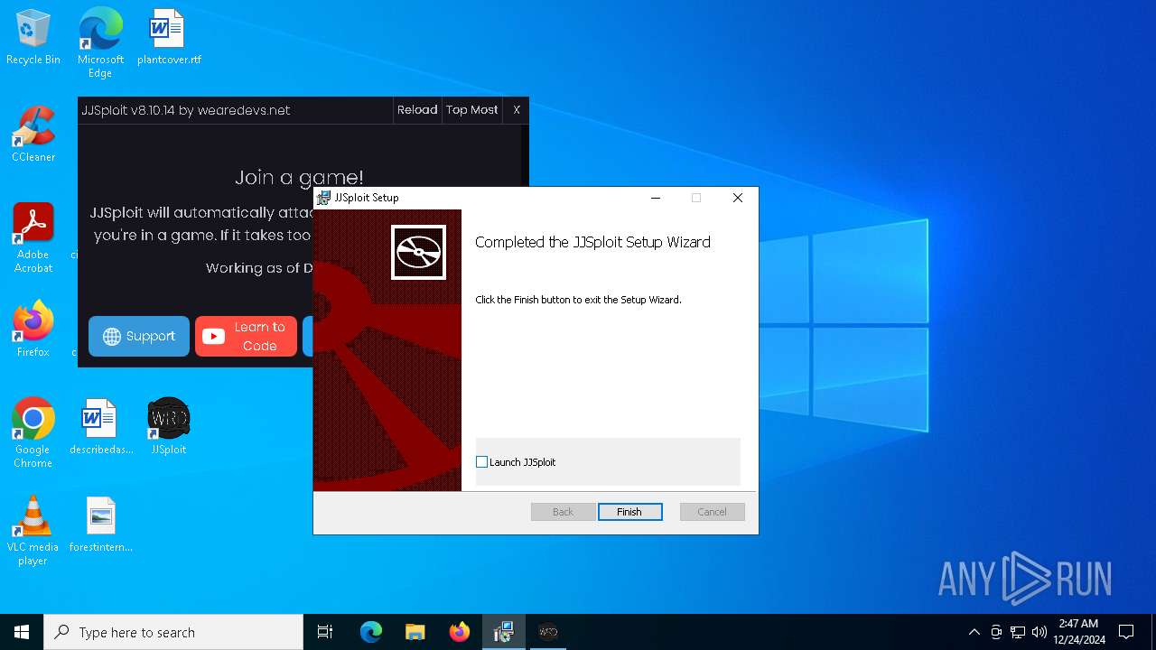Close the JJSploit Setup dialog
Viewport: 1156px width, 650px height.
click(738, 198)
